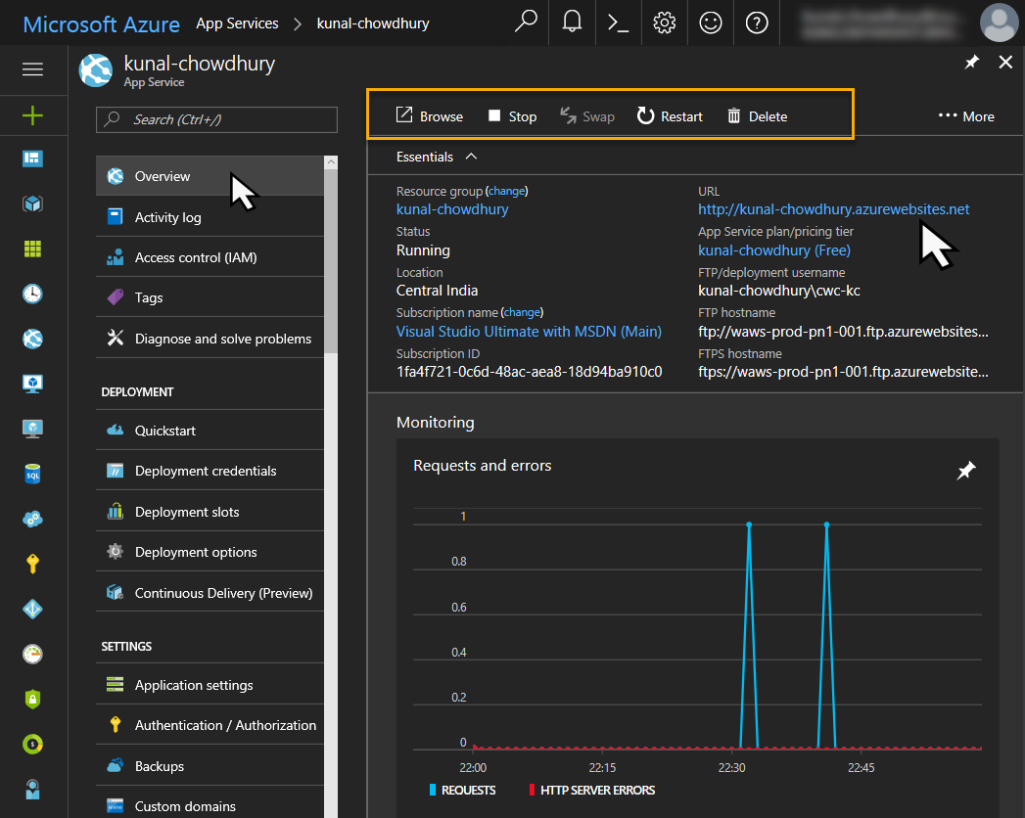This screenshot has height=818, width=1025.
Task: Open portal settings gear icon
Action: click(x=664, y=23)
